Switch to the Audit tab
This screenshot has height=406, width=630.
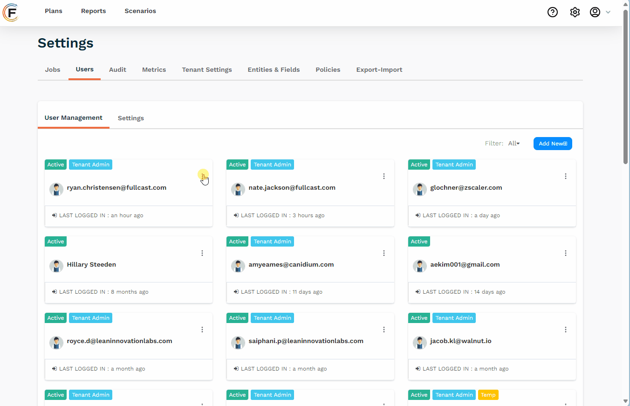117,69
